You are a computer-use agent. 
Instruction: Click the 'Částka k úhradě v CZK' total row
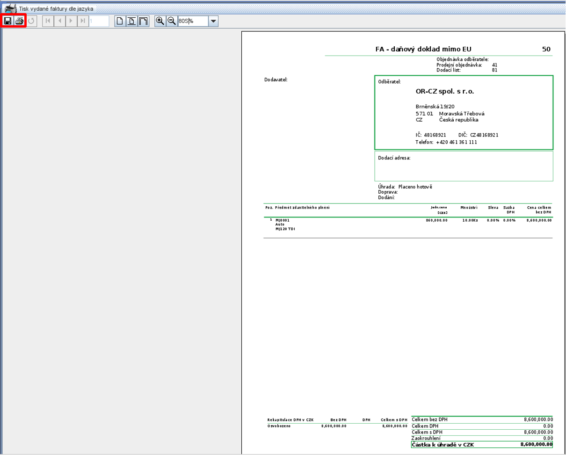482,444
